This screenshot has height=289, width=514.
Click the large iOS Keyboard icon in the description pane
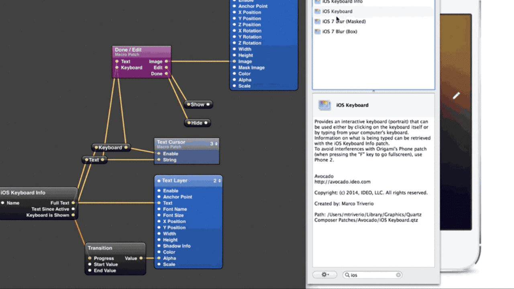(x=324, y=105)
